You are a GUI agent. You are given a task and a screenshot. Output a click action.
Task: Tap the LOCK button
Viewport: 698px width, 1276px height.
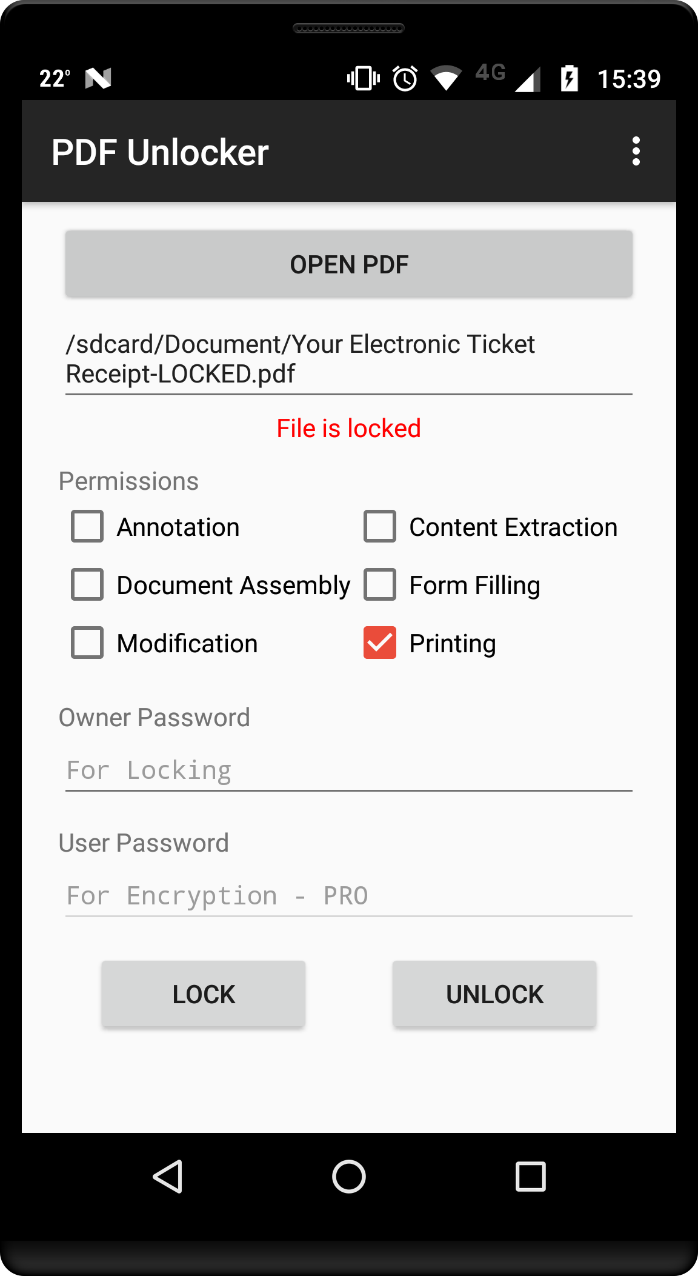tap(204, 994)
